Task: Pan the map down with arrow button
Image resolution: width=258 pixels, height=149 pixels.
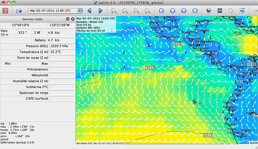Action: tap(195, 11)
